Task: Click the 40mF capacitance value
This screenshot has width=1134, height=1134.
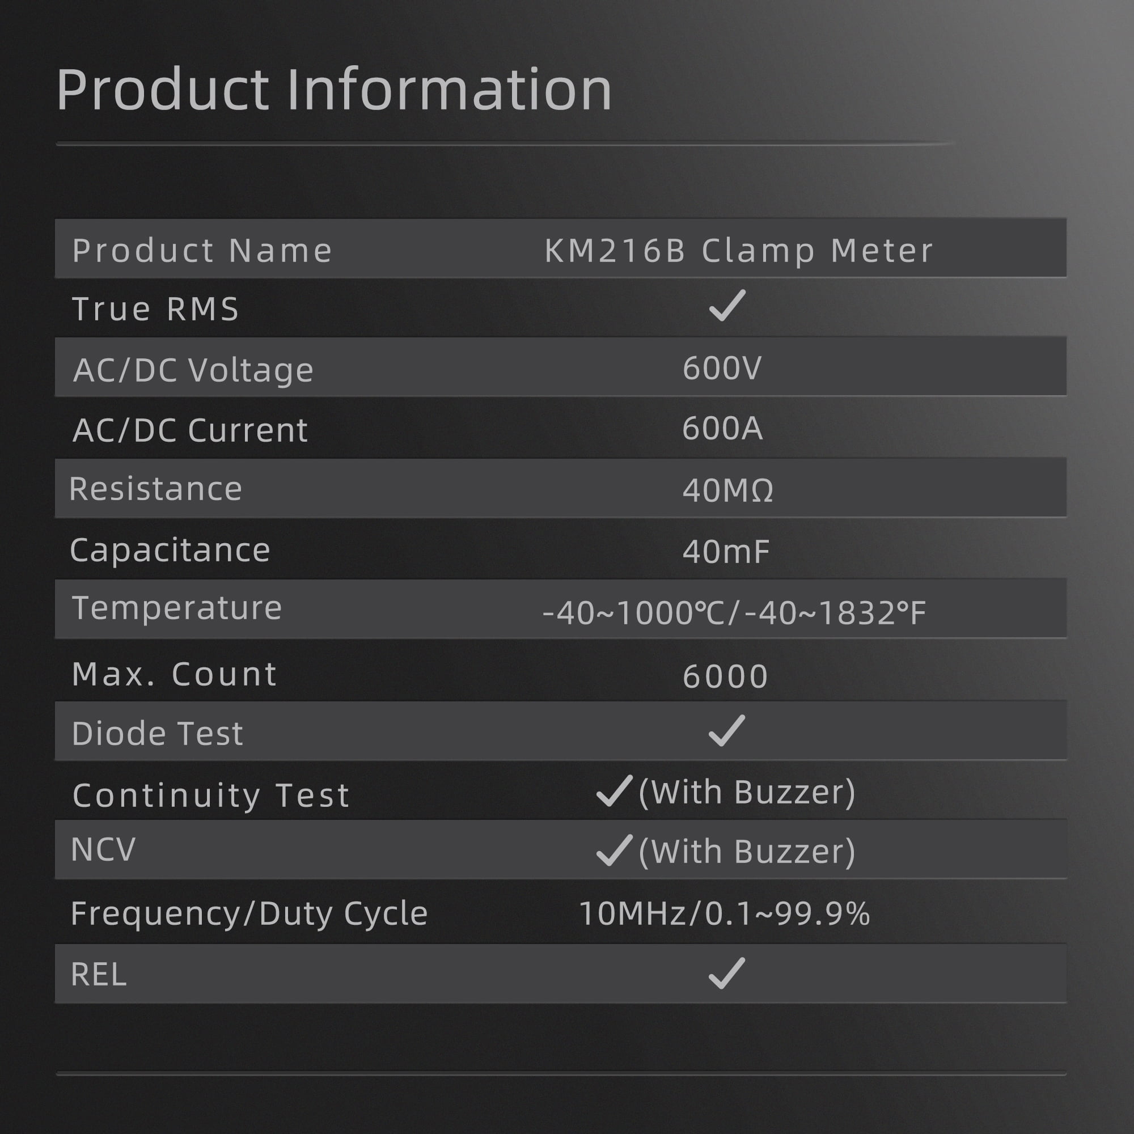Action: pos(726,552)
